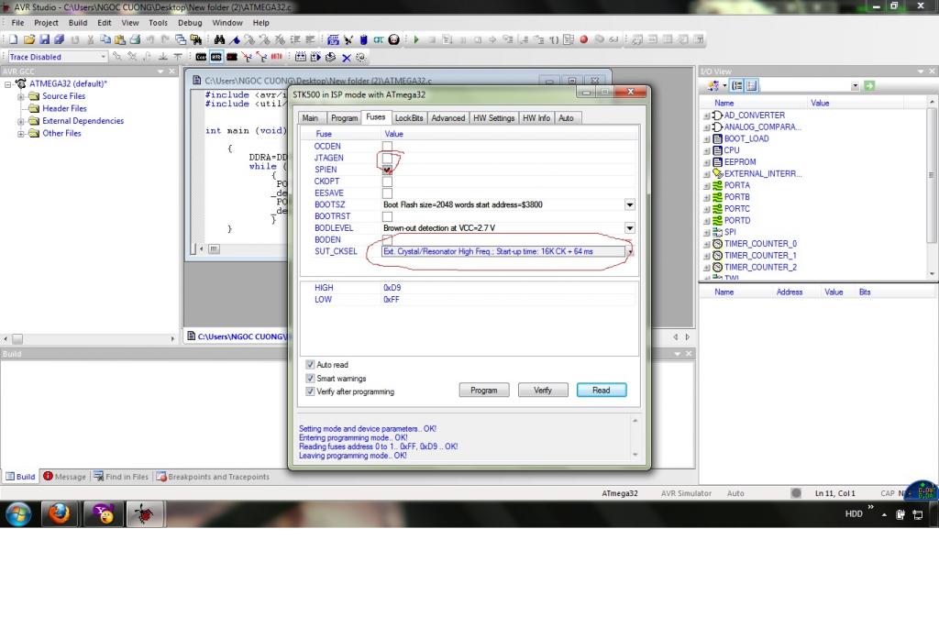The width and height of the screenshot is (939, 617).
Task: Start debugging with the green play icon
Action: pos(415,39)
